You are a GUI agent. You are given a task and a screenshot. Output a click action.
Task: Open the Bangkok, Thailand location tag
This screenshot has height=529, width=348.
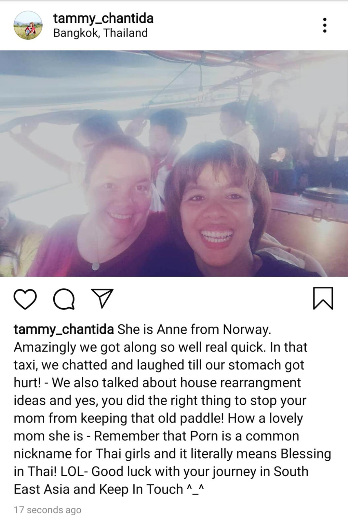[x=101, y=33]
